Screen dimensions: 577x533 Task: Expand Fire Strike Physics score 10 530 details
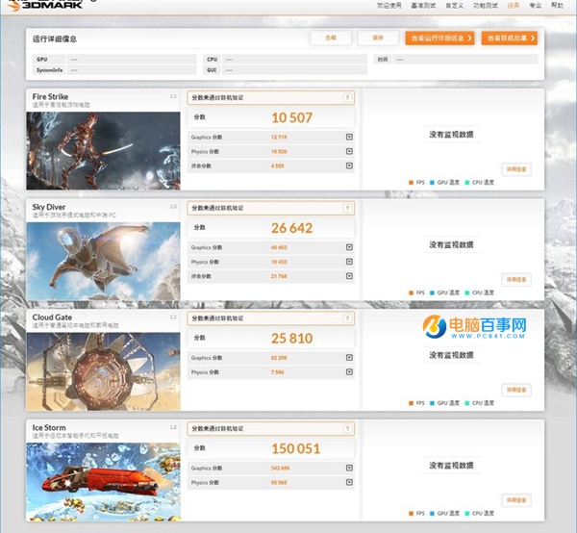pyautogui.click(x=349, y=151)
